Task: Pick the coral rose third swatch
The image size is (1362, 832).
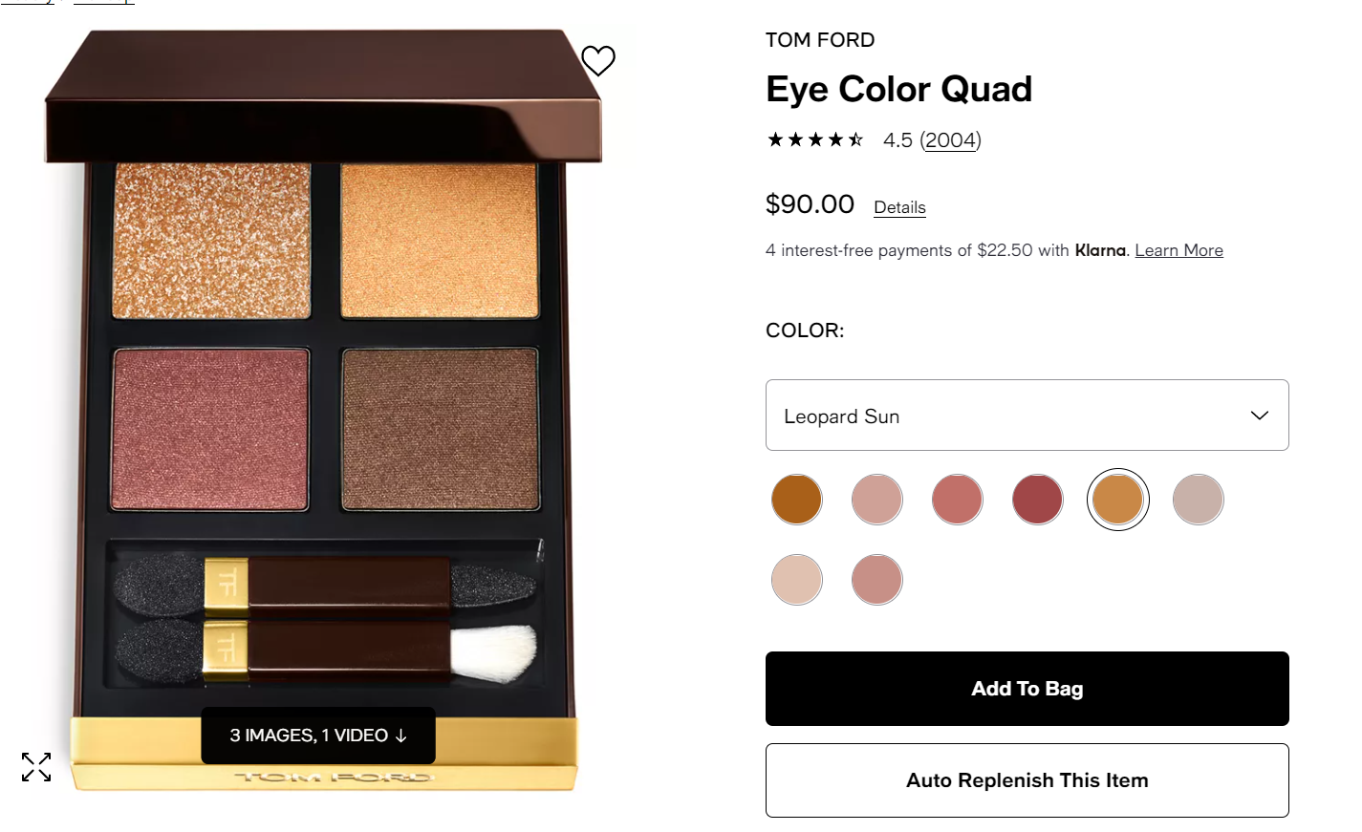Action: (x=958, y=500)
